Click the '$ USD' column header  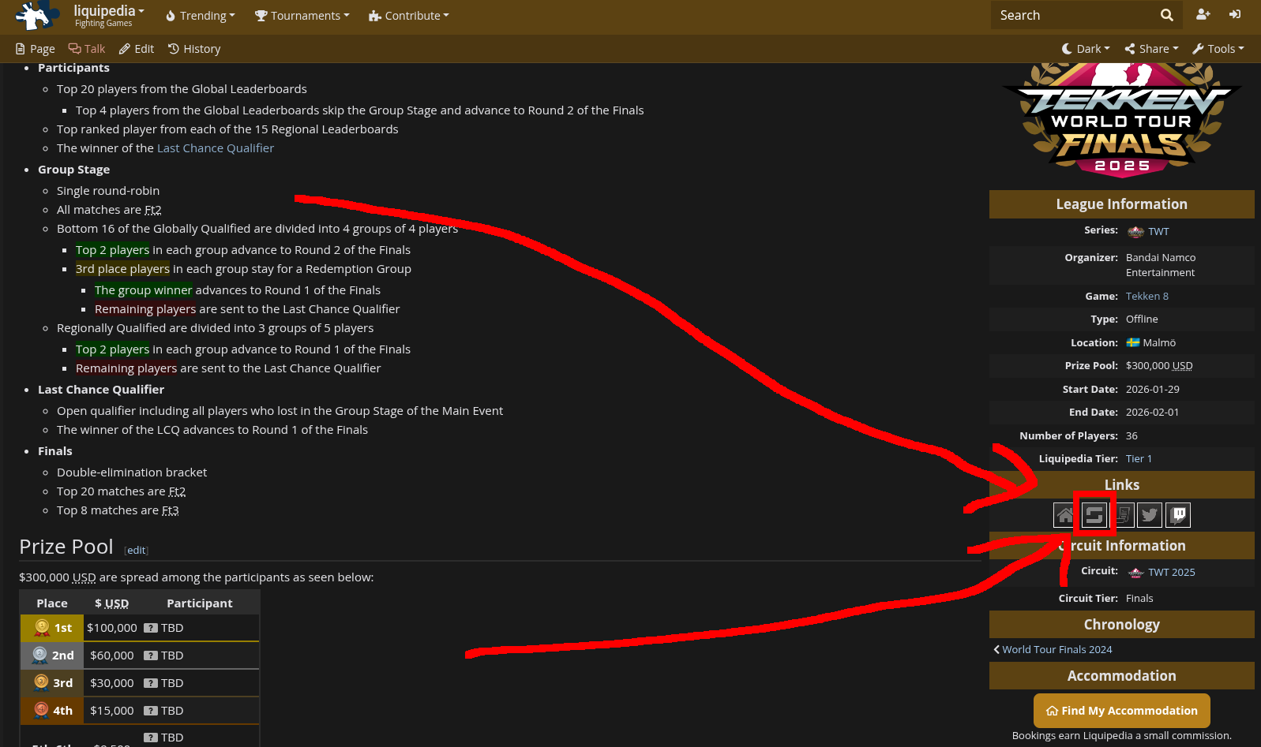[112, 603]
